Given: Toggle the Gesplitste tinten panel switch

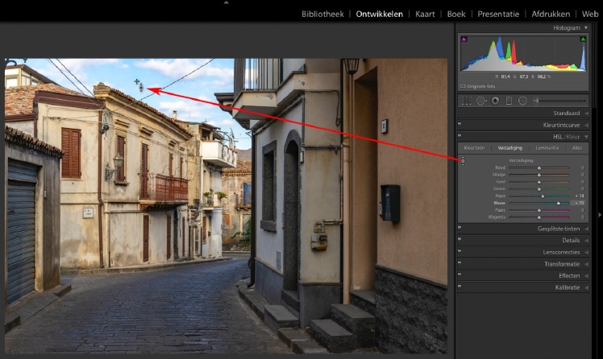Looking at the screenshot, I should tap(460, 228).
